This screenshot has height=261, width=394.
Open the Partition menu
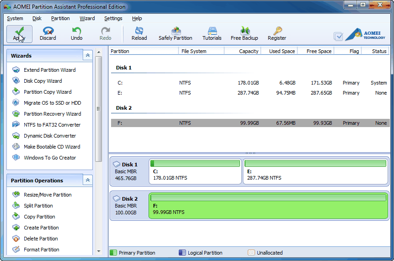coord(60,18)
